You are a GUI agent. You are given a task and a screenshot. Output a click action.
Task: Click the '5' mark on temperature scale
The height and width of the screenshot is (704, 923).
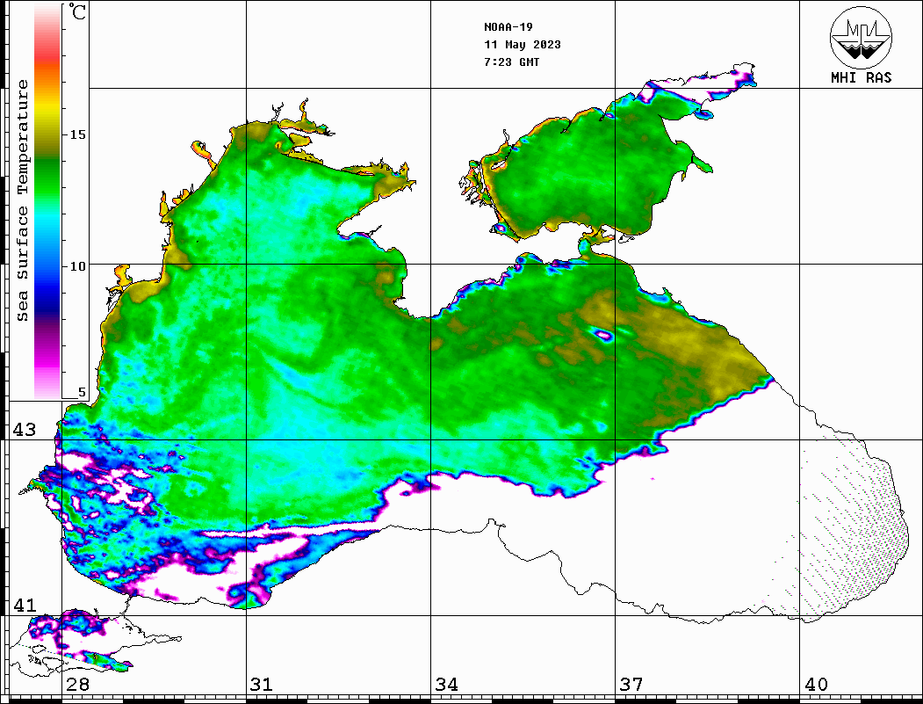click(82, 392)
